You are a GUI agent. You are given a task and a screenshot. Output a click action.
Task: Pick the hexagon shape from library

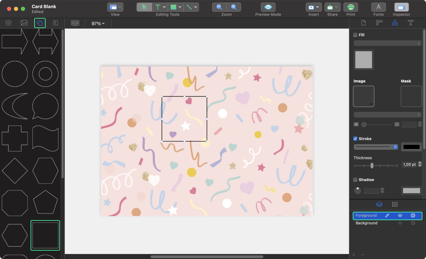pyautogui.click(x=45, y=170)
